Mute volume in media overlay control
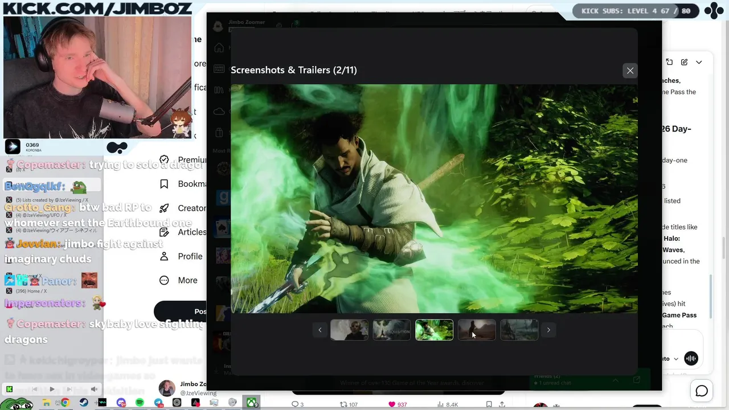Screen dimensions: 729x410 click(x=94, y=389)
